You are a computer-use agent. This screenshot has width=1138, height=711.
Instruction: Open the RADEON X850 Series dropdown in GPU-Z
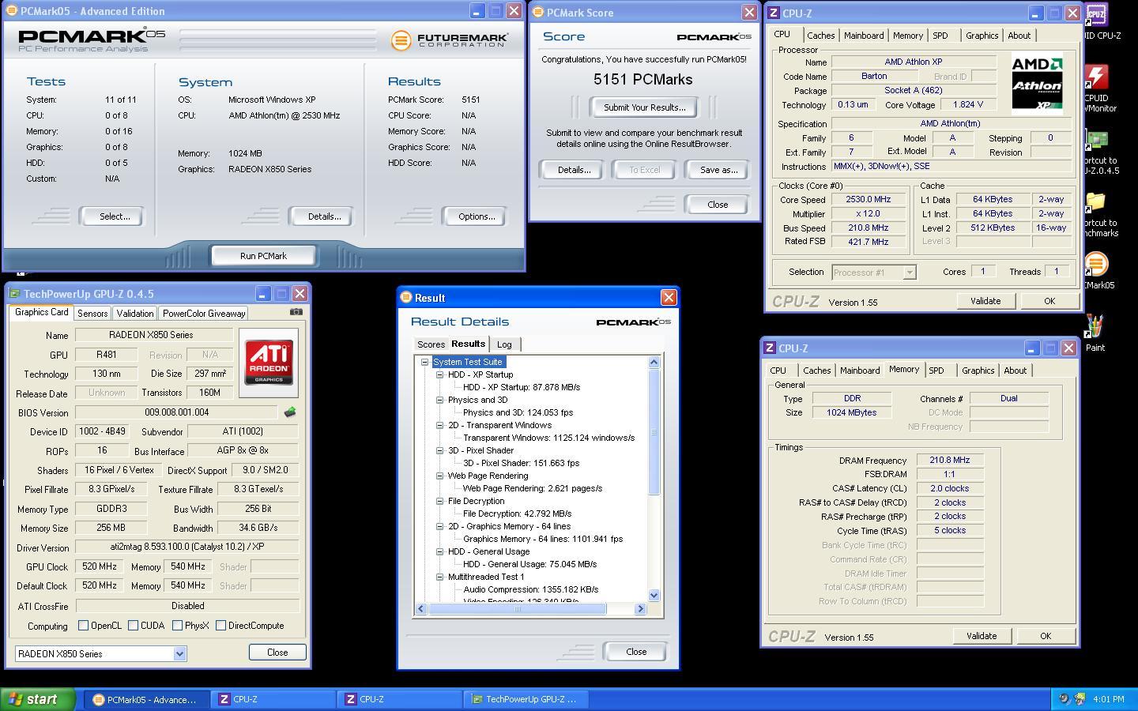179,654
